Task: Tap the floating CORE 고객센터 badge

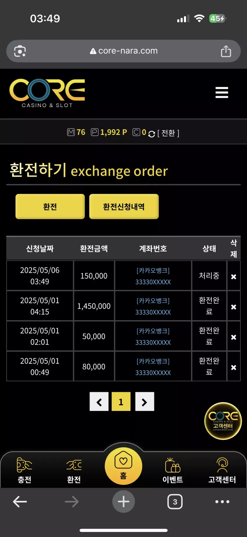Action: click(x=223, y=421)
